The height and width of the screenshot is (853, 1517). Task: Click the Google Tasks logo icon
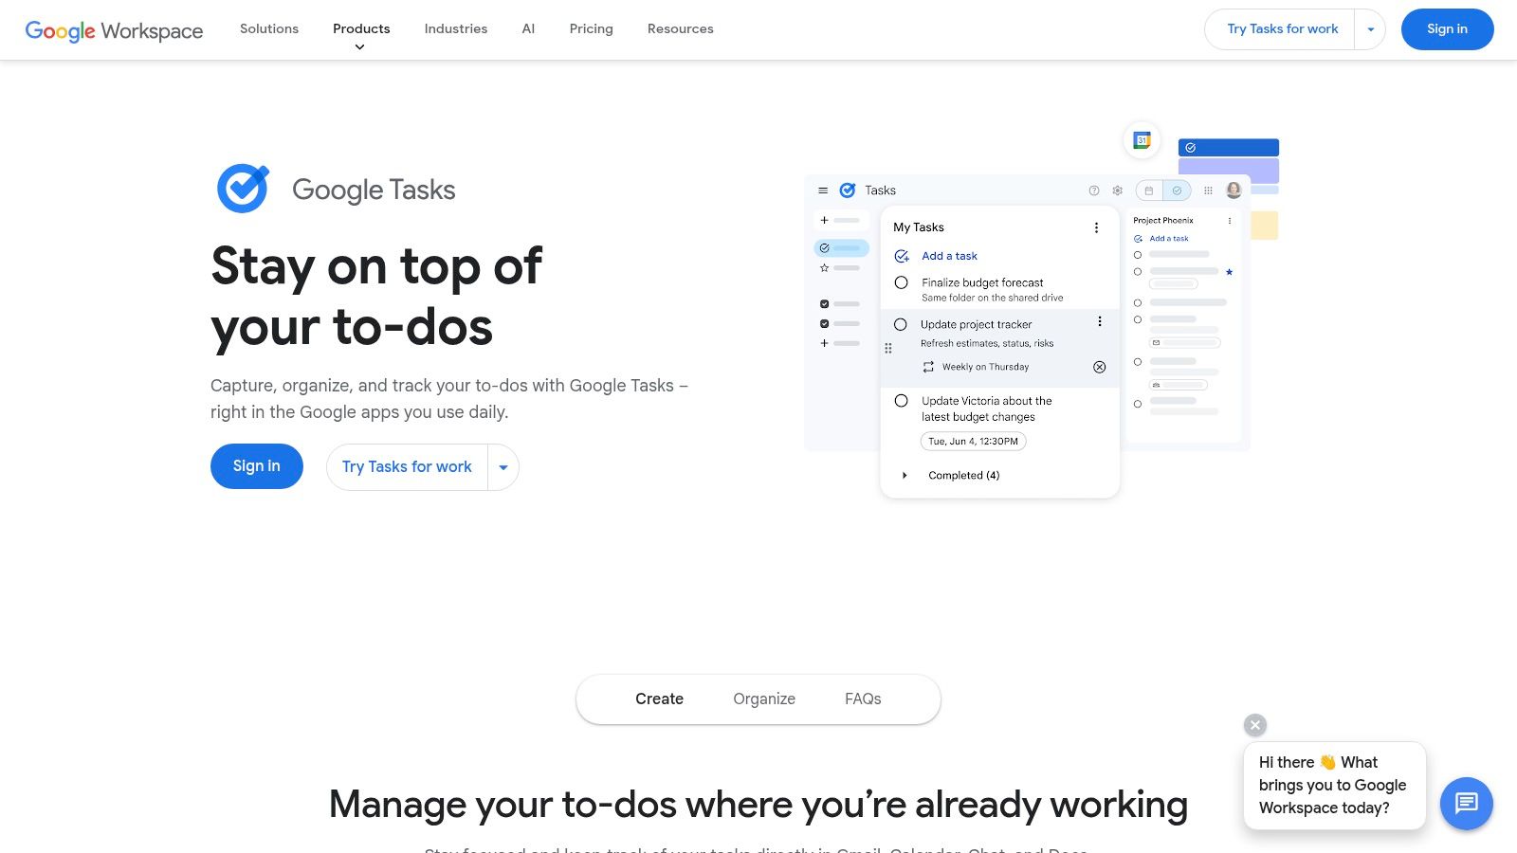243,188
